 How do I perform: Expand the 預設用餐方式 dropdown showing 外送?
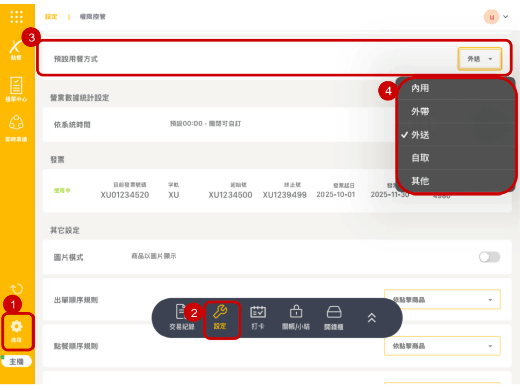[x=479, y=59]
